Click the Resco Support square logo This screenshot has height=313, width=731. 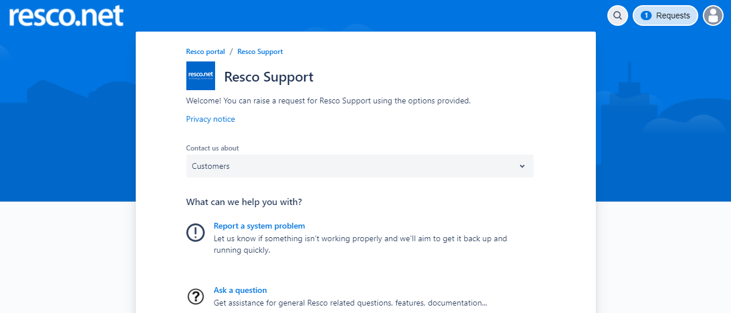[x=201, y=76]
